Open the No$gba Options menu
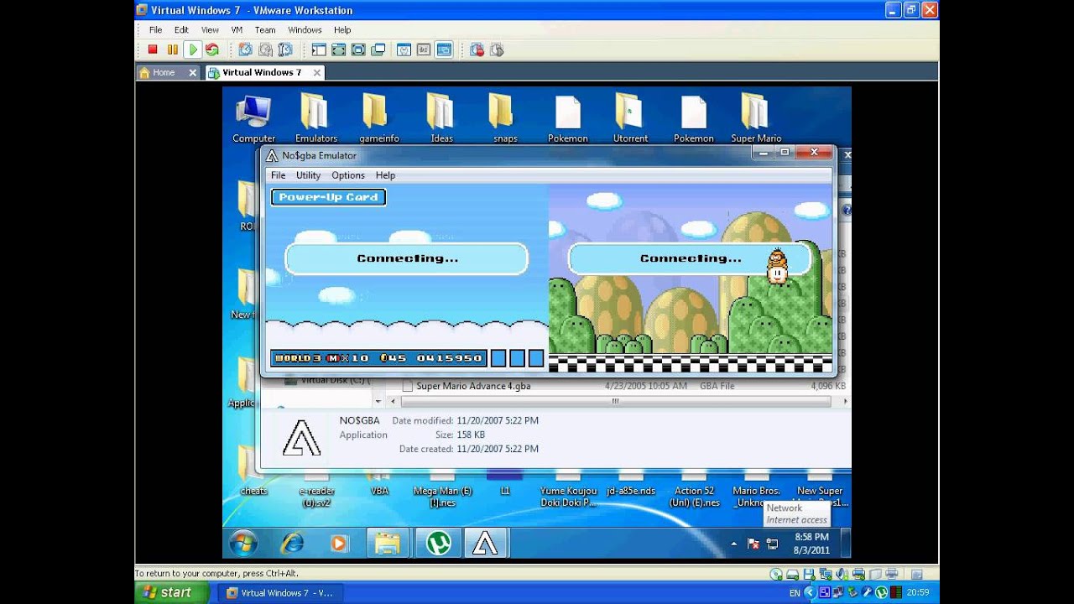 347,175
